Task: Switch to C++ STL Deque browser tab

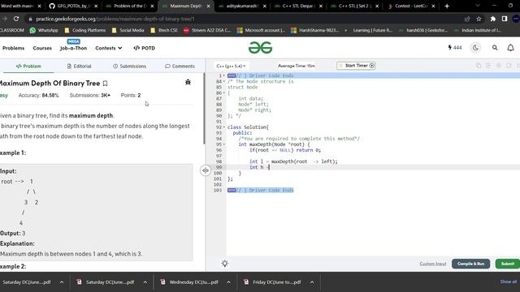Action: [298, 6]
